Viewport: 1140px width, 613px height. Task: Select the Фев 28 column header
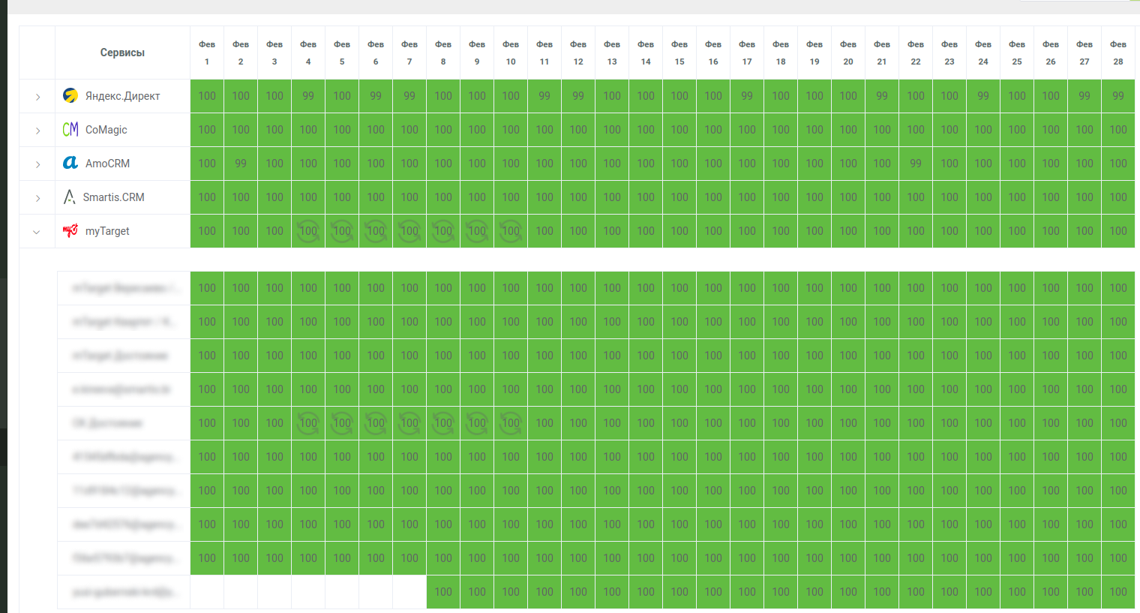1117,53
